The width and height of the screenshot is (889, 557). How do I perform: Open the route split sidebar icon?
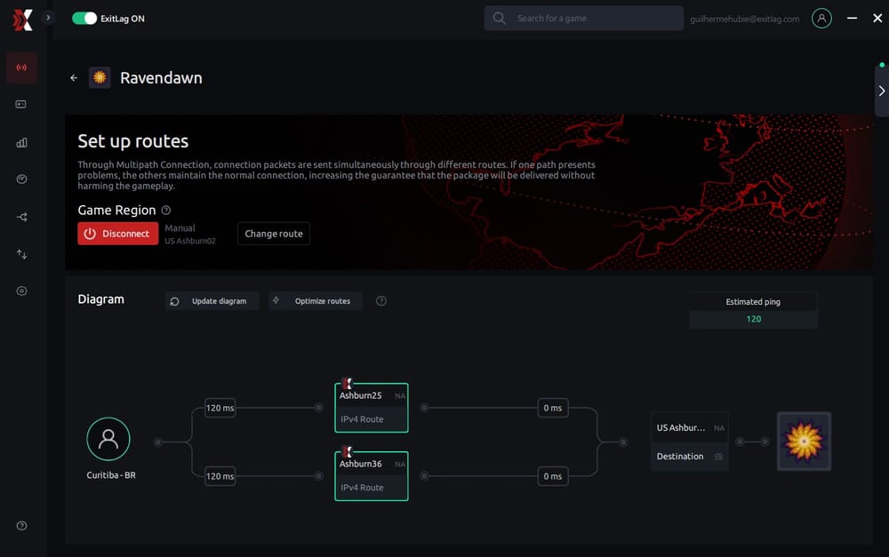[21, 217]
